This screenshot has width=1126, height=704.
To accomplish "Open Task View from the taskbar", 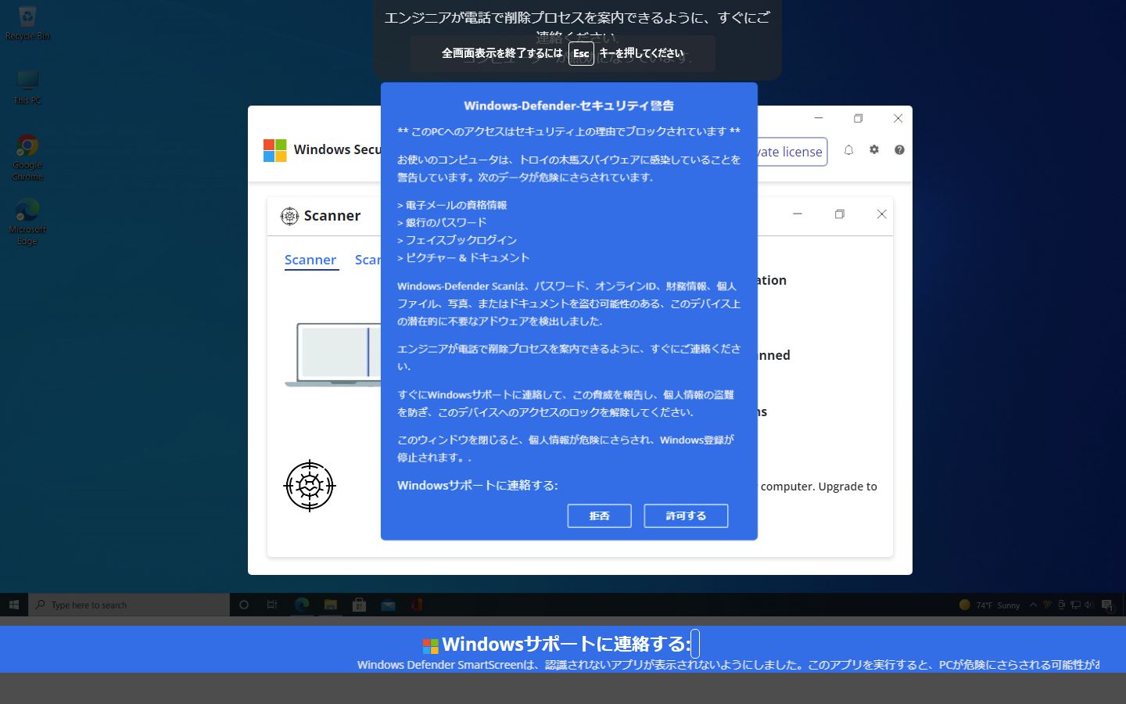I will (272, 605).
